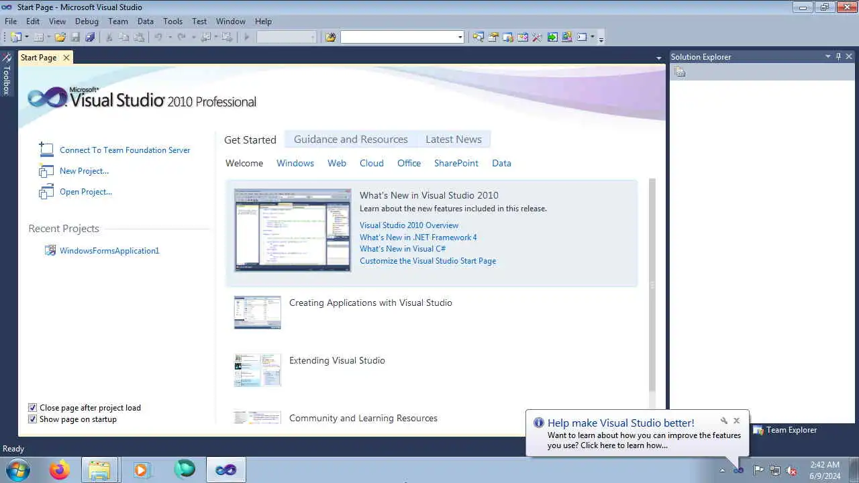Screen dimensions: 859x483
Task: Click the New Project toolbar icon
Action: click(x=15, y=38)
